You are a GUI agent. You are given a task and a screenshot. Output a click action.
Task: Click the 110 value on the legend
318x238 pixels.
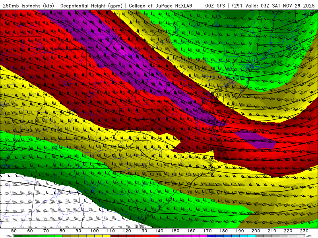(111, 231)
